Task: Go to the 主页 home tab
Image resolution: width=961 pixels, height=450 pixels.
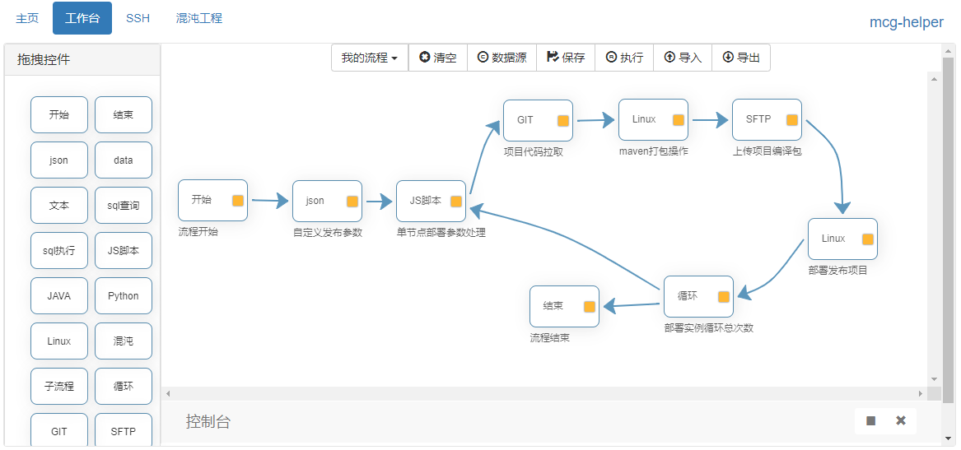Action: (27, 18)
